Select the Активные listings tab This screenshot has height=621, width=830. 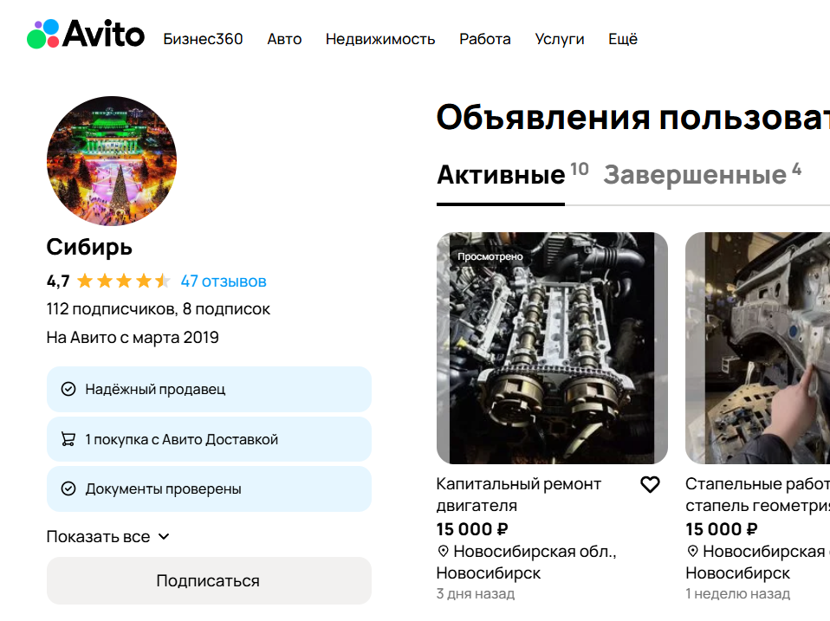click(x=501, y=175)
